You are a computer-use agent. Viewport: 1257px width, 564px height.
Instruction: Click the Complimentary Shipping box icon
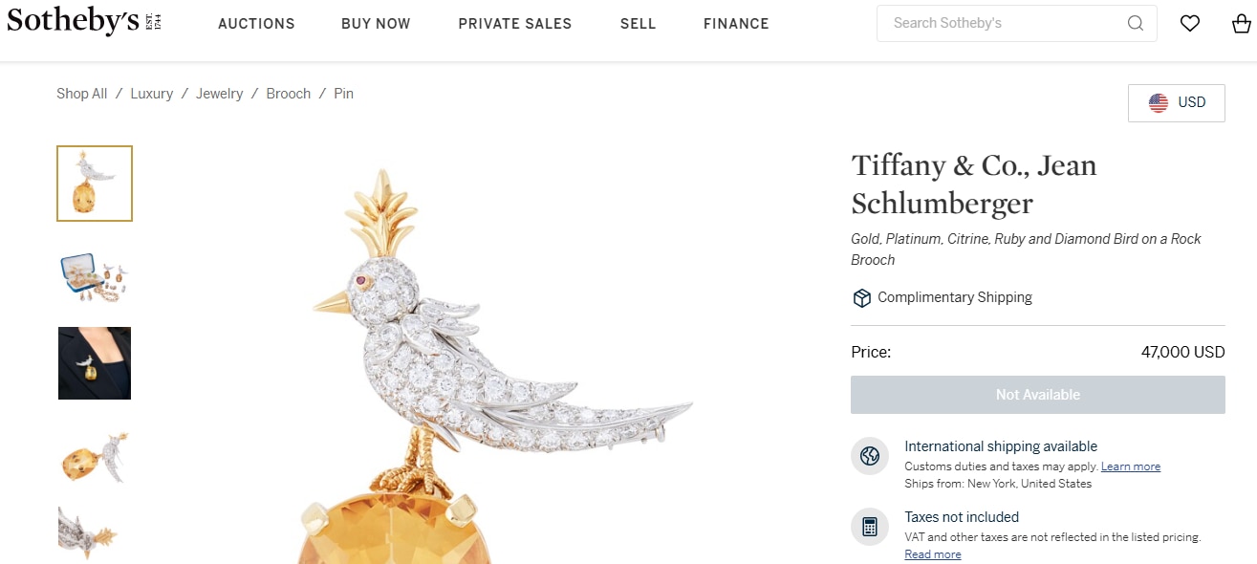click(x=861, y=297)
